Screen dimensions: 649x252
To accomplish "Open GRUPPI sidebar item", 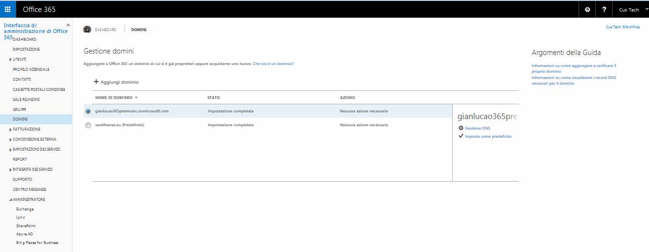I will pyautogui.click(x=20, y=110).
